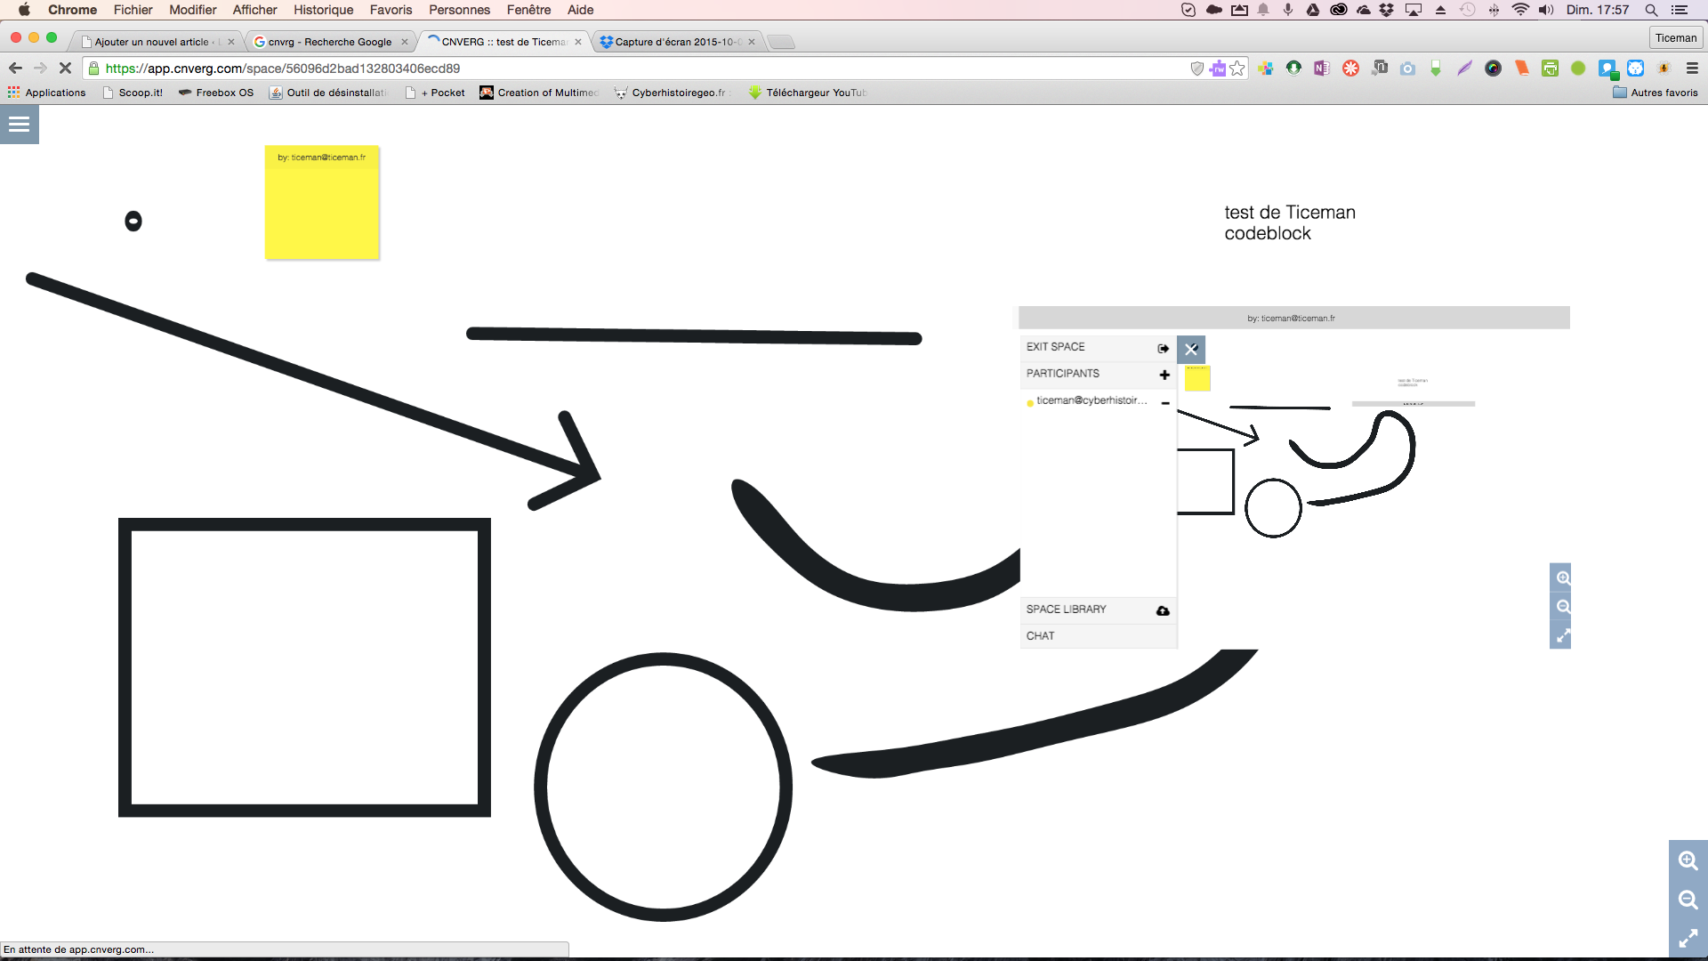1708x961 pixels.
Task: Add a participant with the plus icon
Action: coord(1164,375)
